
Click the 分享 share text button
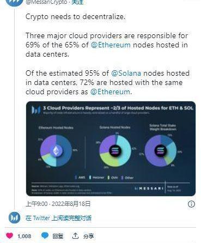coord(88,236)
